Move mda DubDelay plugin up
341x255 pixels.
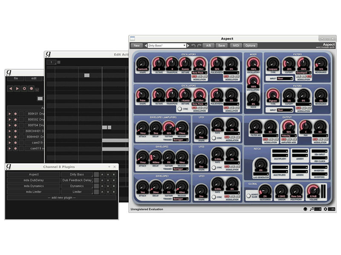(102, 180)
